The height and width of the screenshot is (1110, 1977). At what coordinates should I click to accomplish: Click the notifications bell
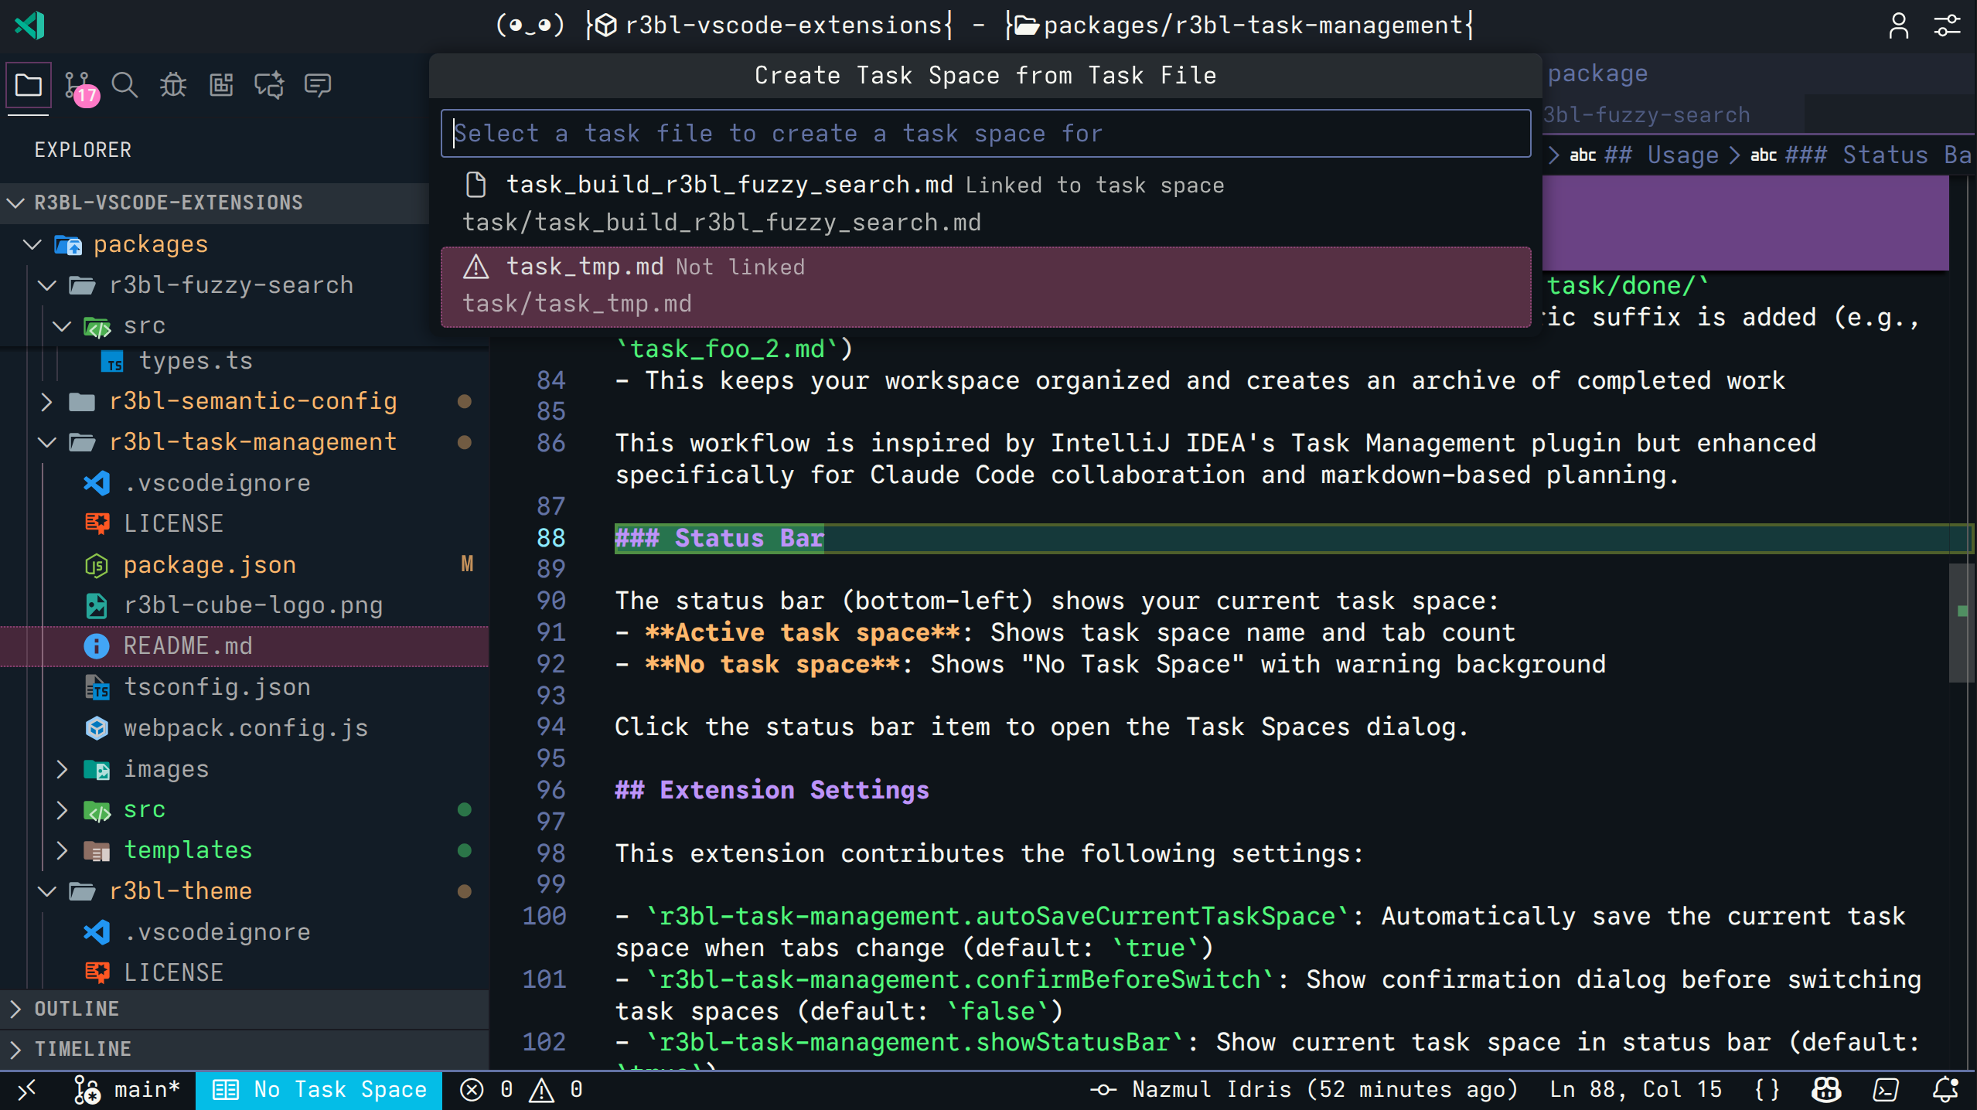(1945, 1090)
